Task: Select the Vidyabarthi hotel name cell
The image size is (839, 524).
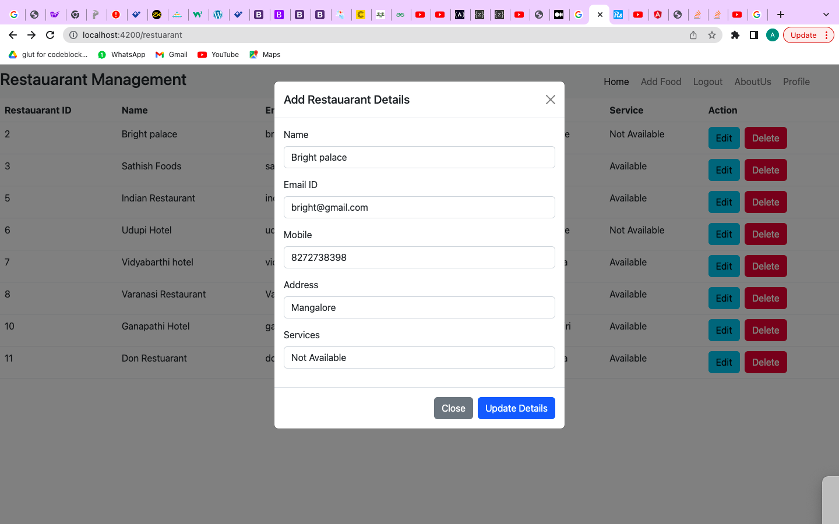Action: point(157,262)
